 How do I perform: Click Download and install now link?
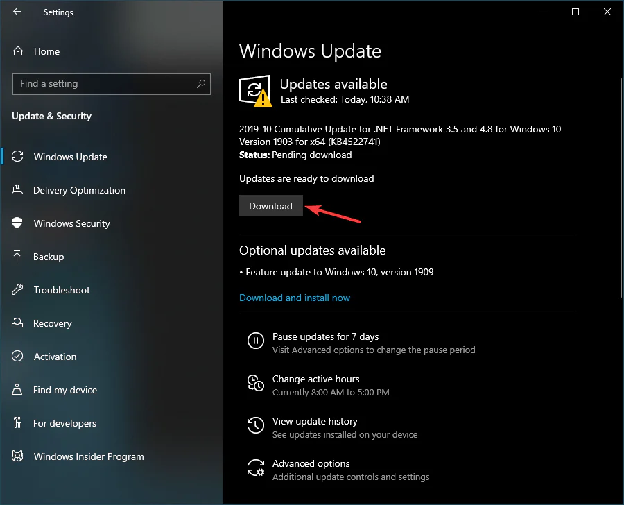click(295, 298)
